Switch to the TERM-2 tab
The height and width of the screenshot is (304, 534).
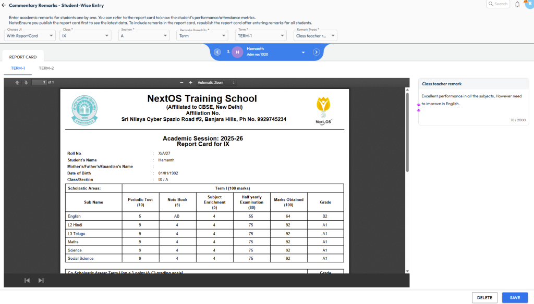[x=46, y=68]
